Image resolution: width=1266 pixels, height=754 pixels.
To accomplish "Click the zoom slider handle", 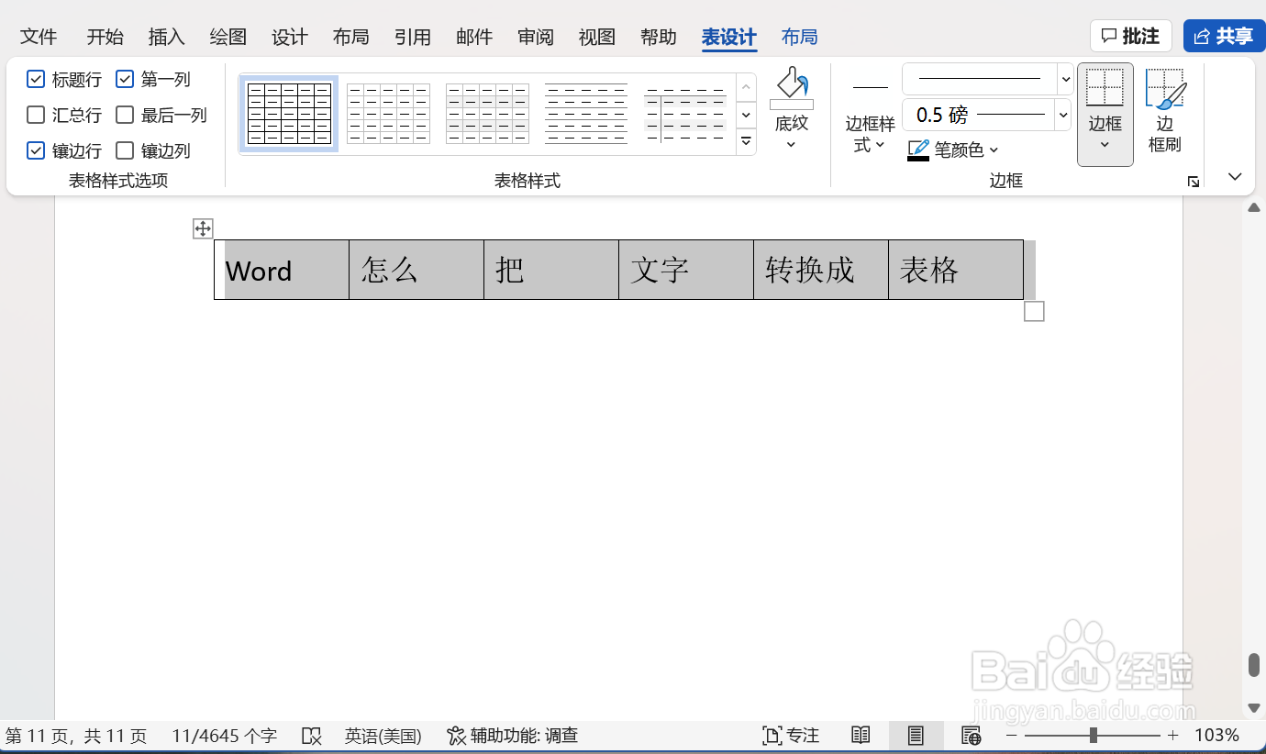I will (1093, 736).
